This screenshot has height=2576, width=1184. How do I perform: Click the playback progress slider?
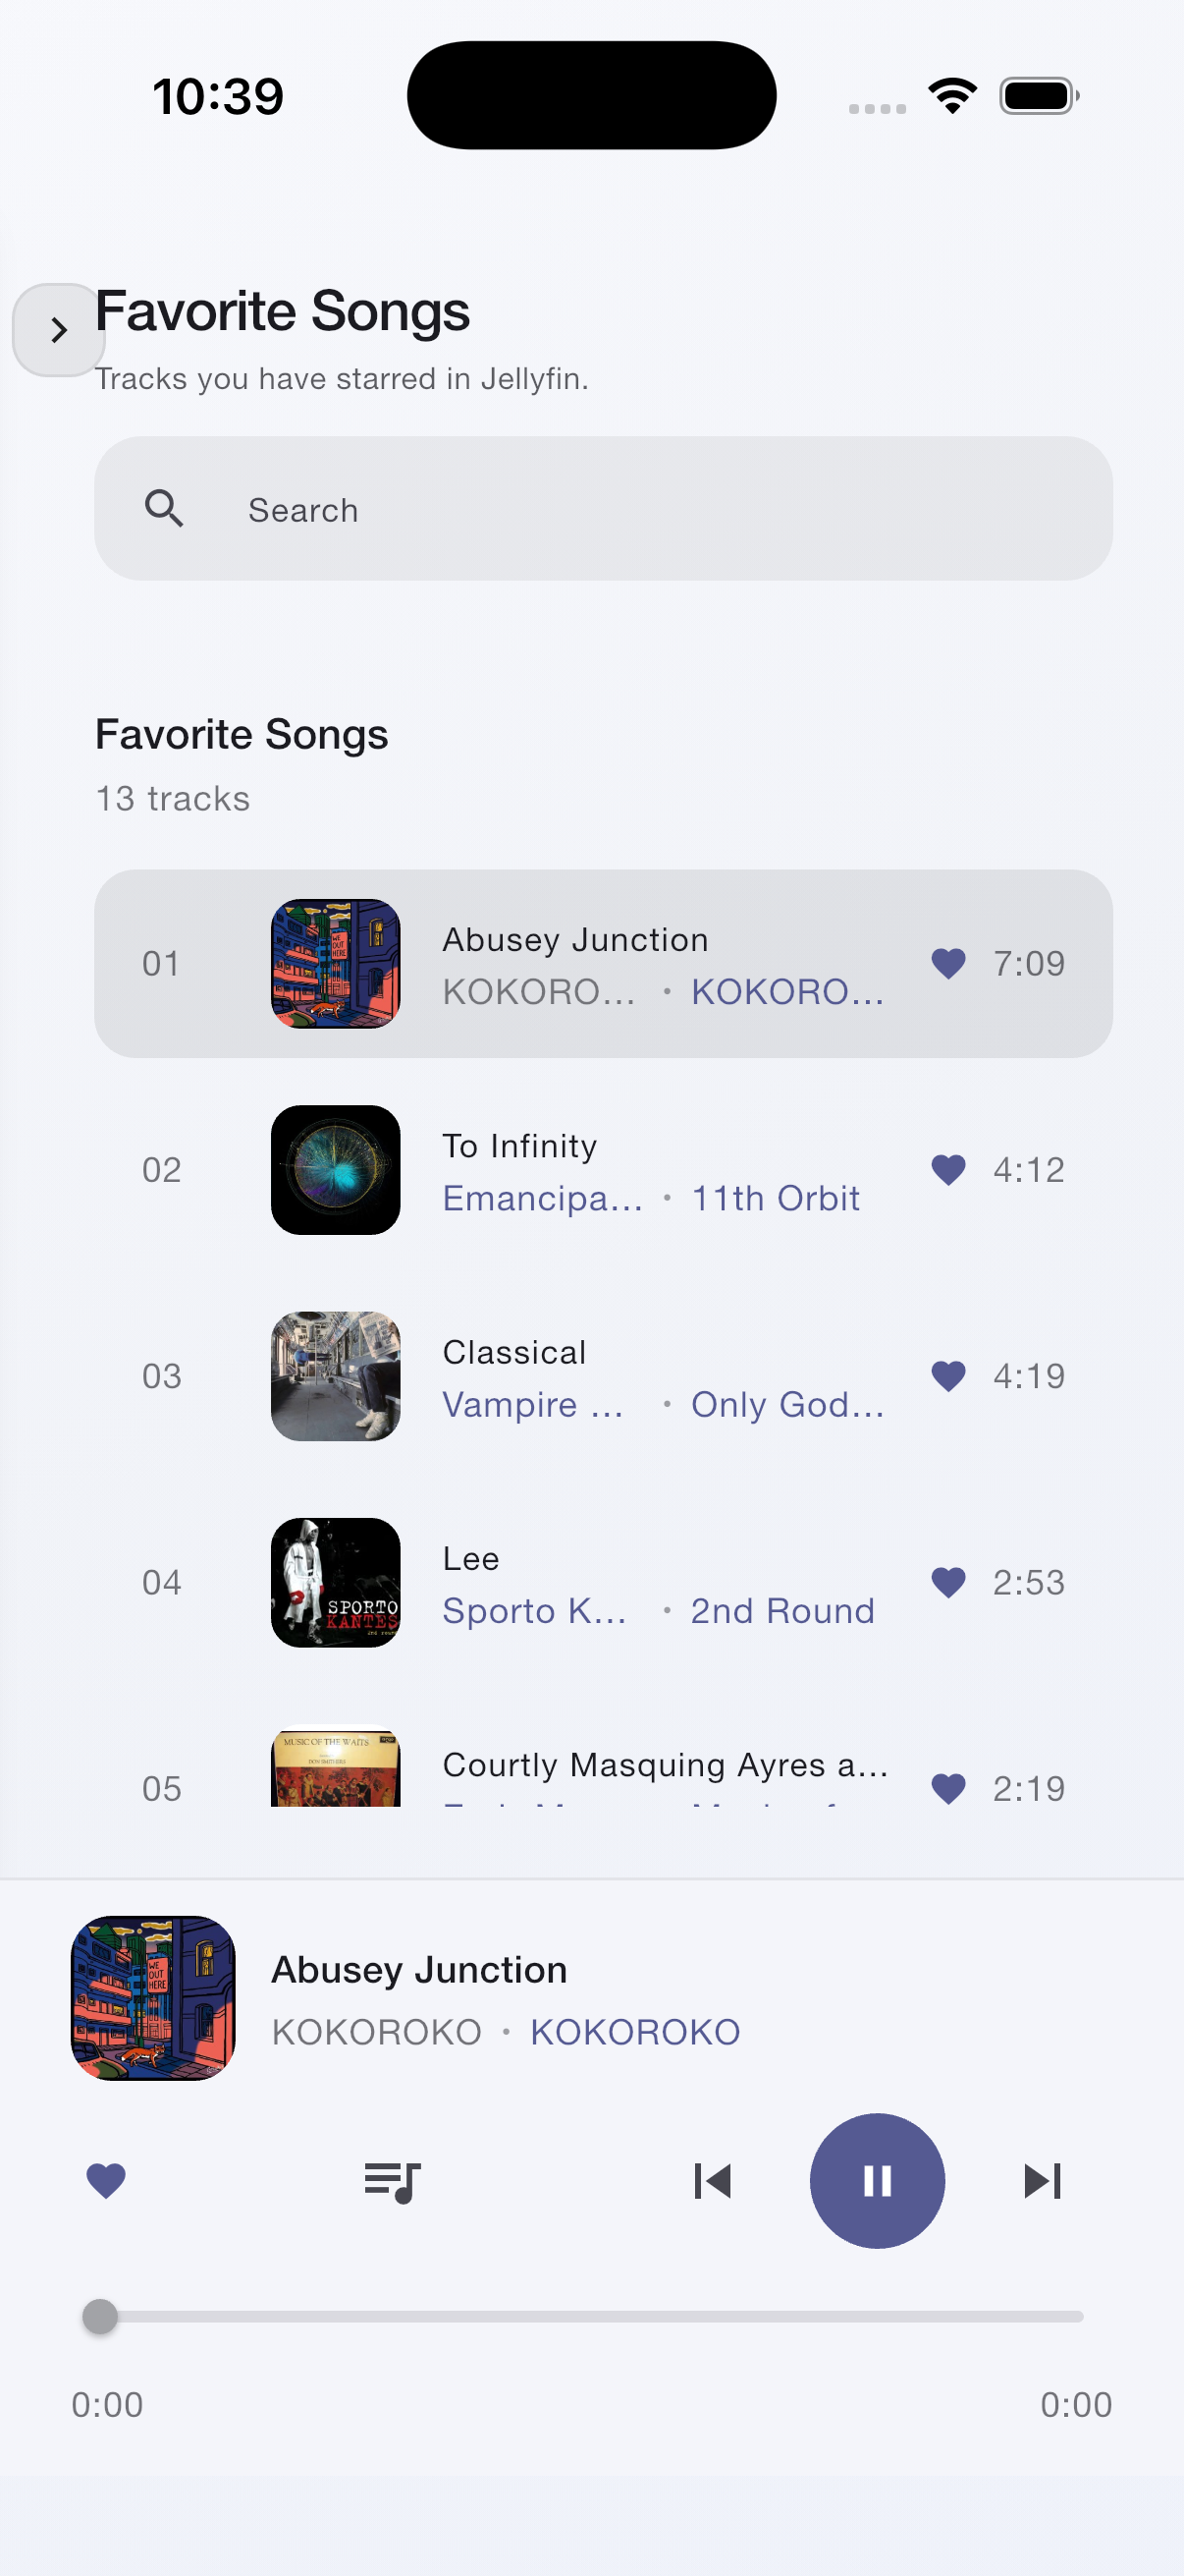click(591, 2316)
